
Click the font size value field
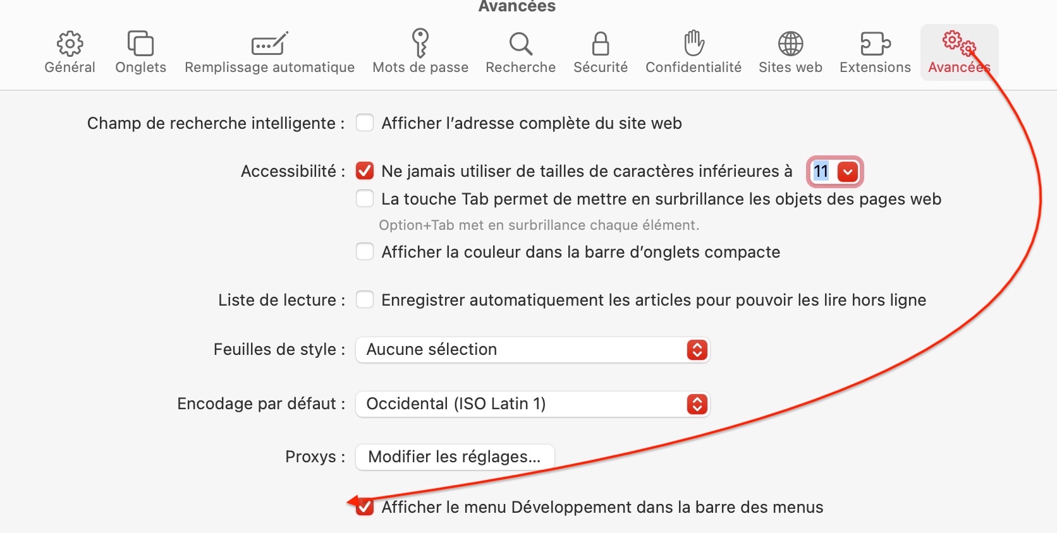[x=821, y=171]
